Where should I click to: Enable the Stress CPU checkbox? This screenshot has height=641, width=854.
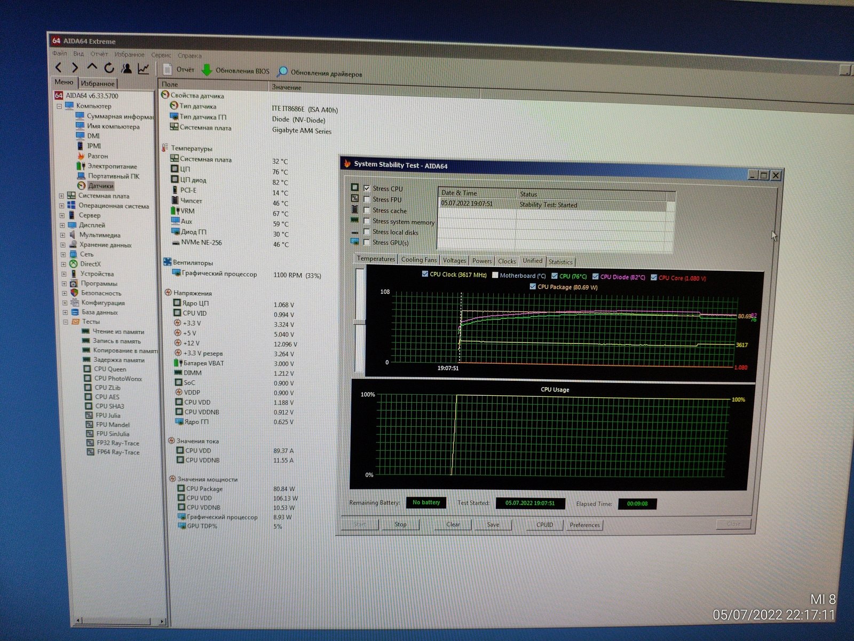pos(367,188)
